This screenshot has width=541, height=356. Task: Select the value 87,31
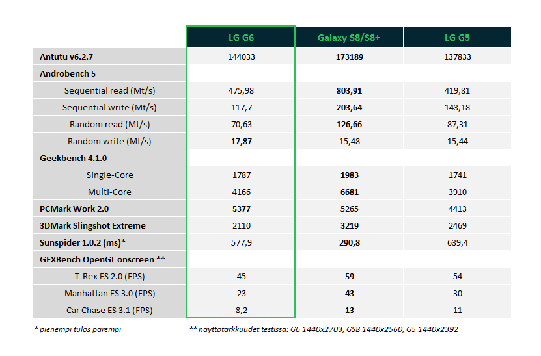457,124
